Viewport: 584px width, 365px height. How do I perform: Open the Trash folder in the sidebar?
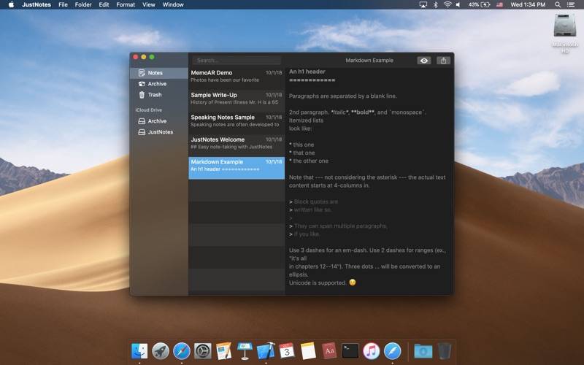[x=159, y=95]
